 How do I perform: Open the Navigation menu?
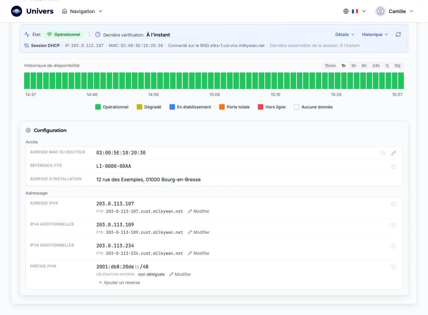pos(82,11)
